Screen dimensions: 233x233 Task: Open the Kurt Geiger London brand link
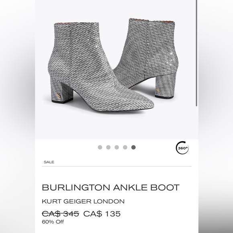coord(83,201)
